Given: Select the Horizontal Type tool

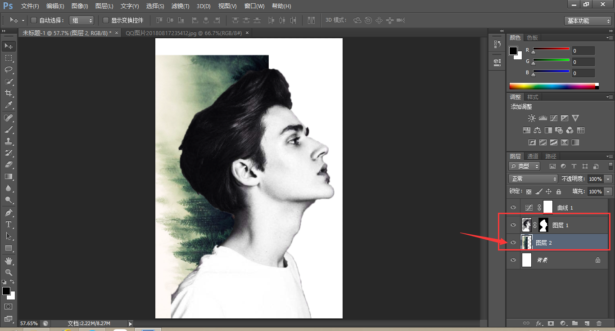Looking at the screenshot, I should pyautogui.click(x=9, y=224).
